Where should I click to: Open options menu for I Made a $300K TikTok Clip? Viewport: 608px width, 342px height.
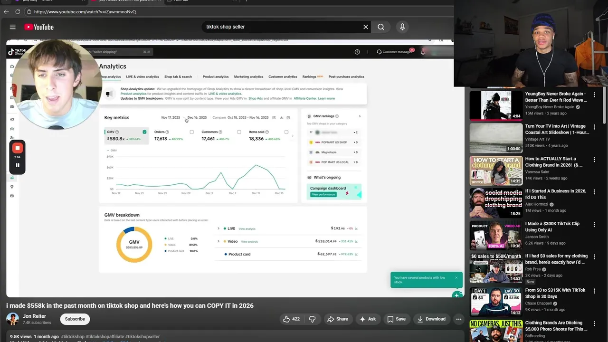(x=594, y=224)
